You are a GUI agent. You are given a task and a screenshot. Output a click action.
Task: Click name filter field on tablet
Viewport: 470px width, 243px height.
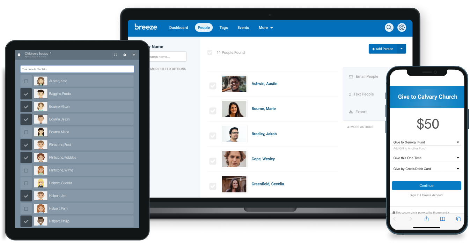tap(77, 69)
